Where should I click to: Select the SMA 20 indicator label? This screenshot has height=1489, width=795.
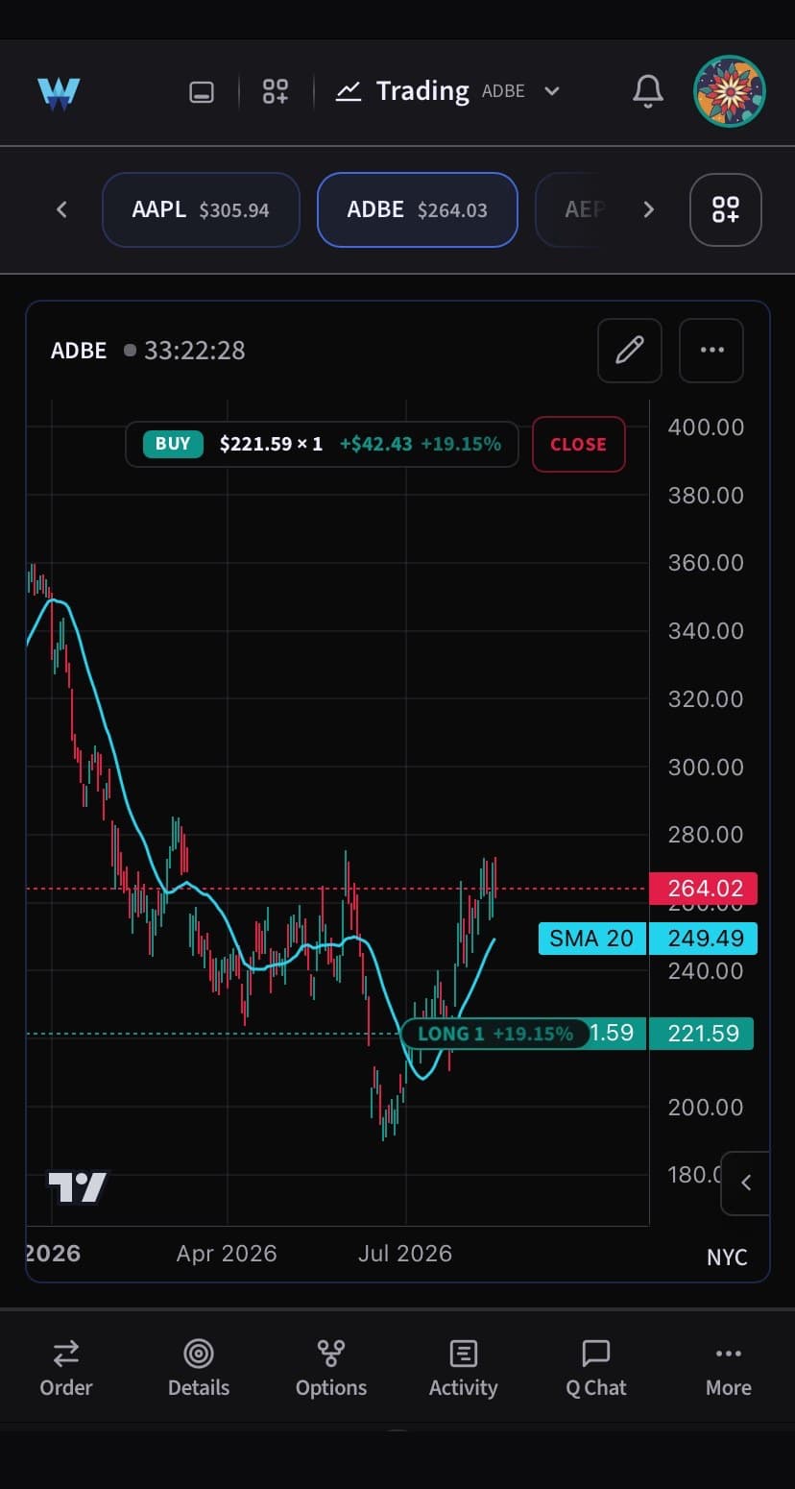(x=592, y=939)
